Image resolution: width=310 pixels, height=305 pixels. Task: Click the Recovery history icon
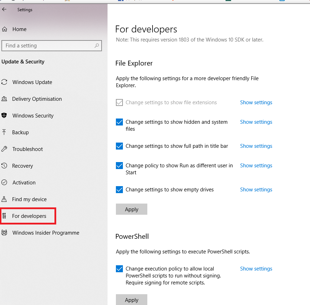click(4, 166)
